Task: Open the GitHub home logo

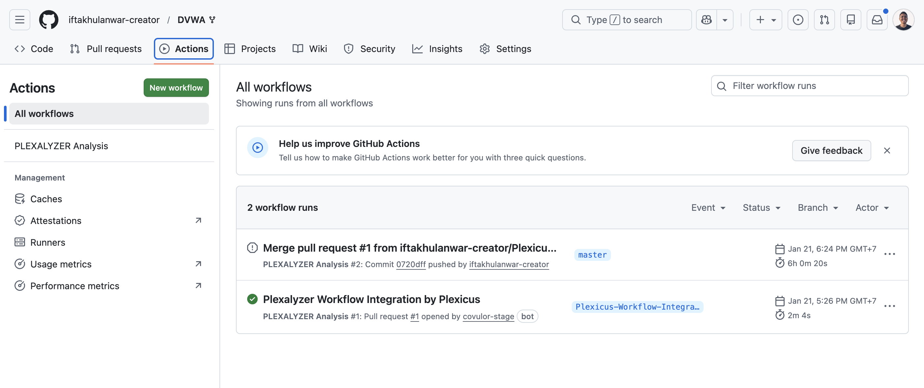Action: click(48, 20)
